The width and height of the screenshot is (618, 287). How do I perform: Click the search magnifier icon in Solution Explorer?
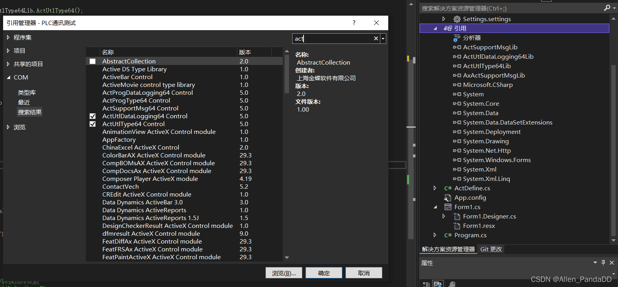607,8
